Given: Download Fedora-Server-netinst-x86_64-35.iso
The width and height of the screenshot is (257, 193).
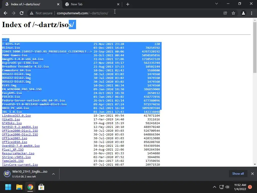Looking at the screenshot, I should pos(33,101).
